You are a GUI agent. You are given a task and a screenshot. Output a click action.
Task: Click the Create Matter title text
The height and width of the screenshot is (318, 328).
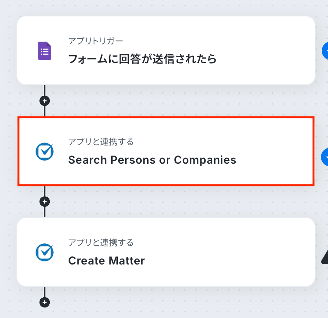[x=106, y=261]
